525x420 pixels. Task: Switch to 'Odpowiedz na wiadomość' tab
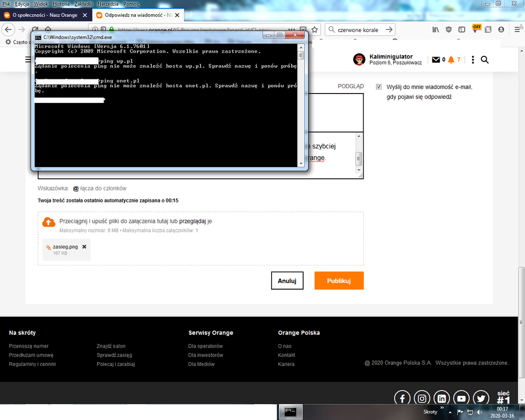138,15
